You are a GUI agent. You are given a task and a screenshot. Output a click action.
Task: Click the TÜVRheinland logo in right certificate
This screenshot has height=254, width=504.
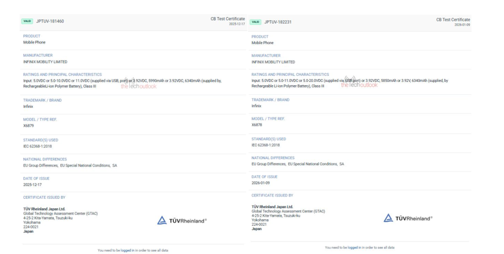coord(407,218)
